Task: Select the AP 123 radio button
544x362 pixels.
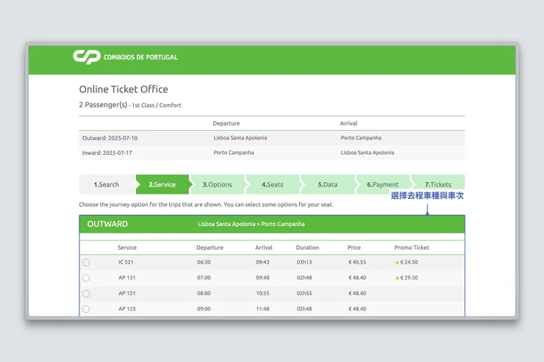Action: point(86,309)
